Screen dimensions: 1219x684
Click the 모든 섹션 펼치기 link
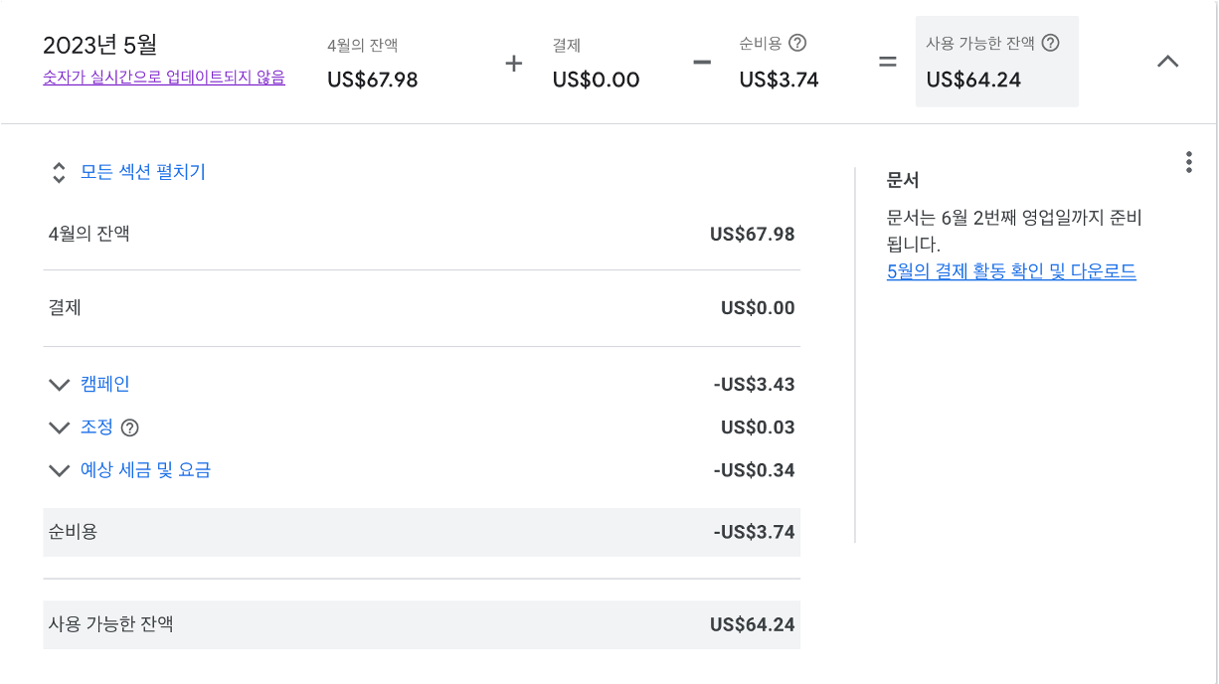coord(143,172)
